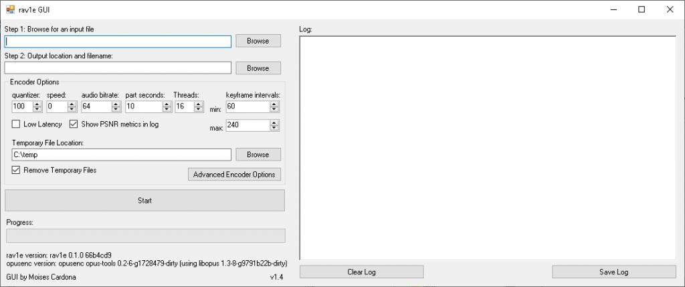Decrease Threads count with down arrow
685x287 pixels.
(199, 109)
